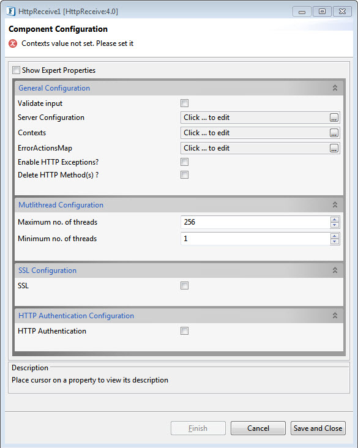This screenshot has height=448, width=358.
Task: Click the Cancel button
Action: click(x=258, y=428)
